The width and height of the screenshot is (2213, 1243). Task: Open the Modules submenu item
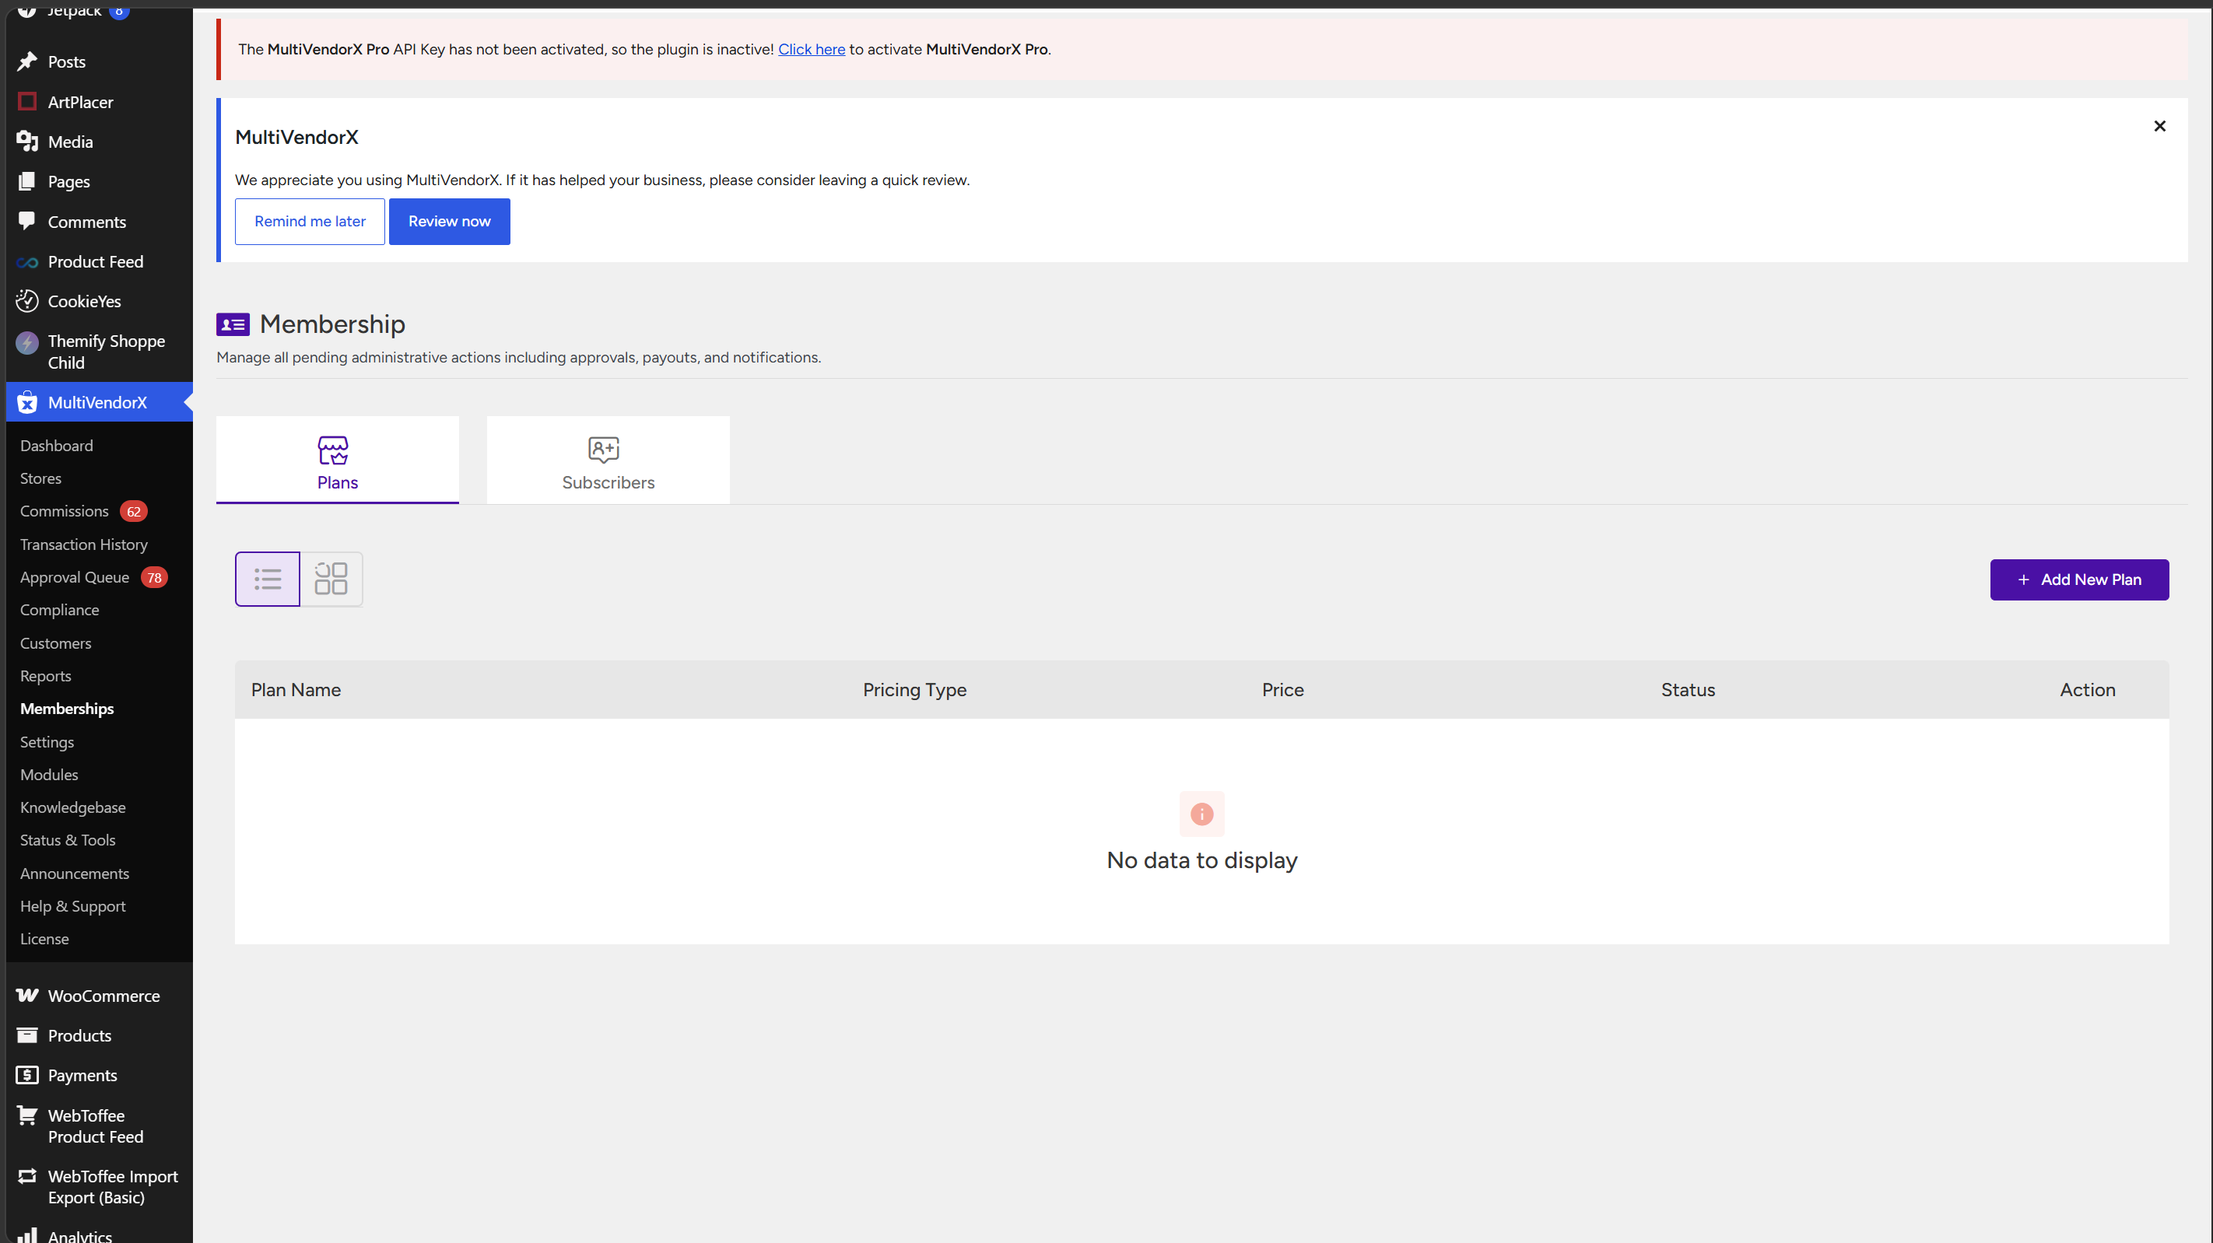click(x=49, y=775)
